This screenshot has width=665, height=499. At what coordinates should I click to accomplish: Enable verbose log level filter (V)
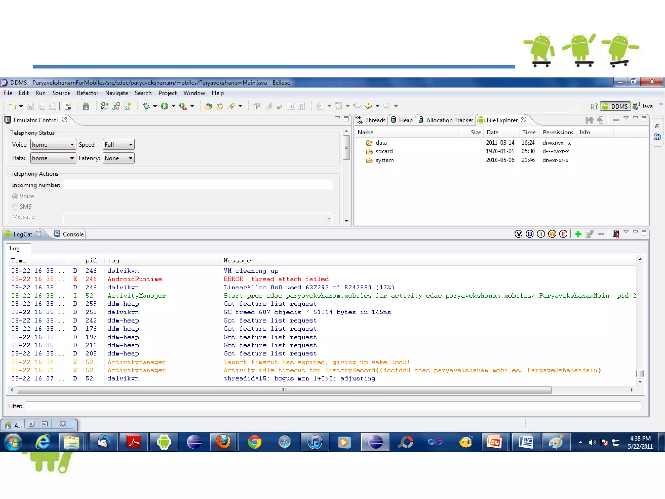point(518,234)
